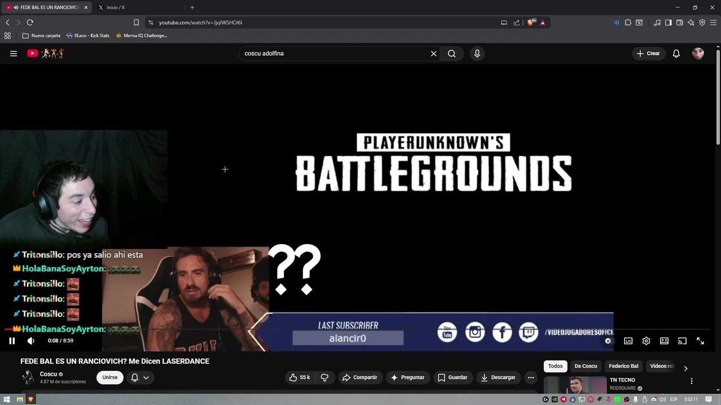Share the page from the address bar
Screen dimensions: 721x405
[x=517, y=22]
